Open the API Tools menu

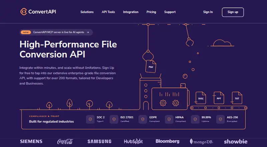[108, 12]
